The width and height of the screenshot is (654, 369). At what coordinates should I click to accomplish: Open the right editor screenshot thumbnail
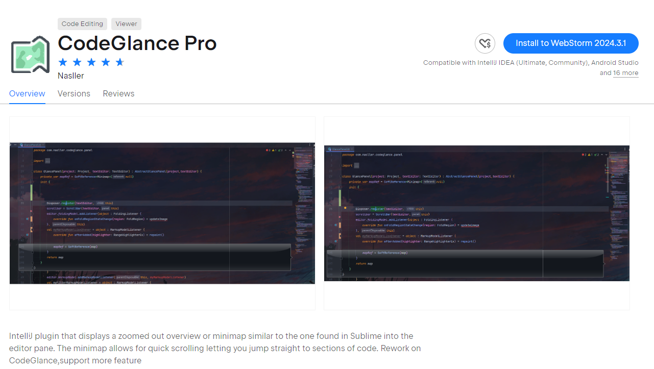tap(477, 213)
